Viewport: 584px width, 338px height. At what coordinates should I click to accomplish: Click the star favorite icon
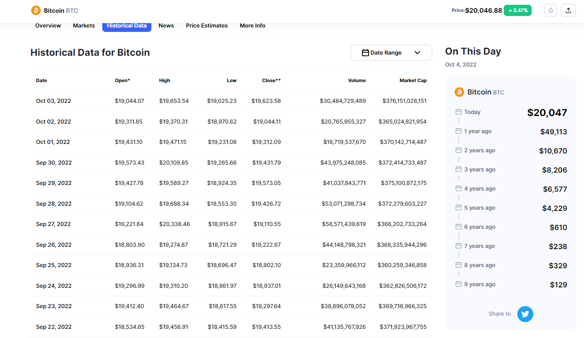[x=550, y=10]
